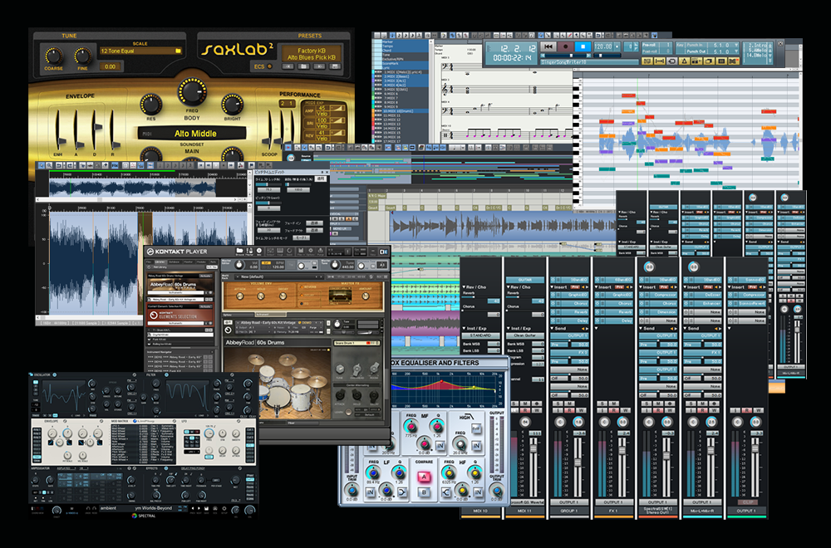
Task: Toggle the HF band IN button in the equaliser
Action: [478, 493]
